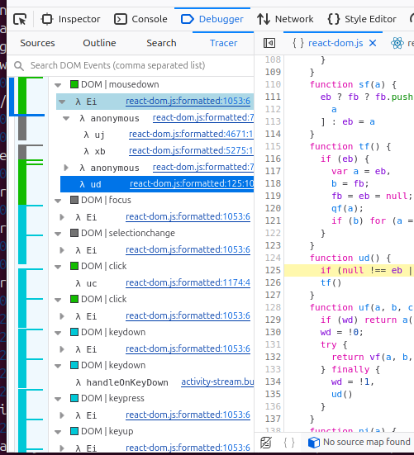Click 'function ud()' text on line 124
Image resolution: width=414 pixels, height=455 pixels.
[x=345, y=258]
